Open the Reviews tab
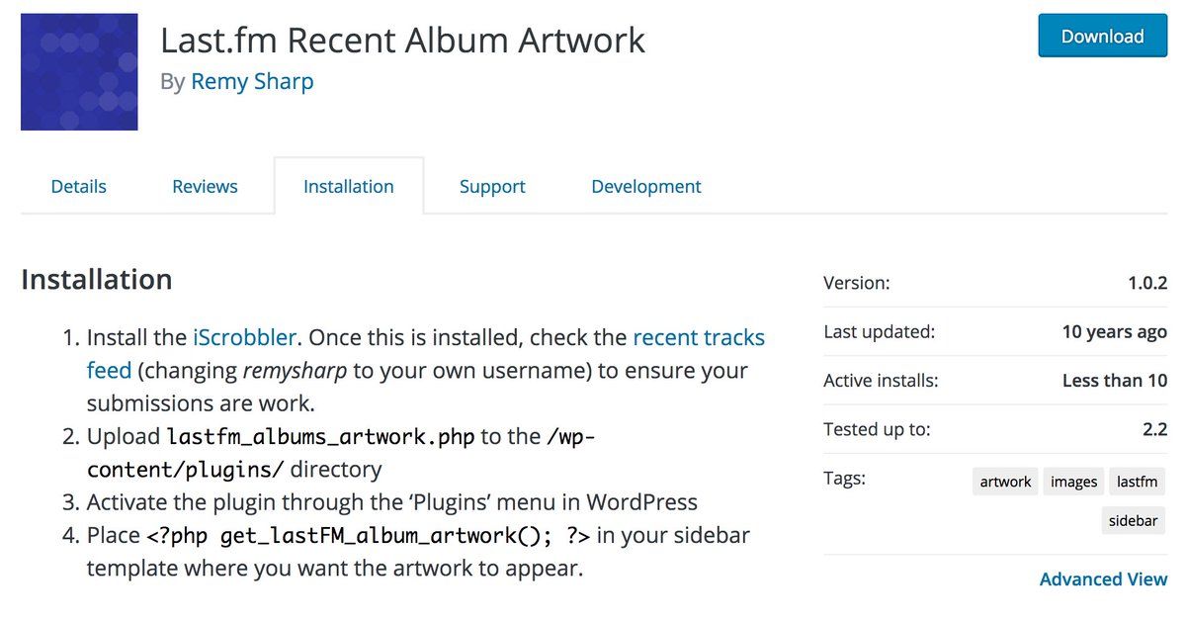 coord(205,186)
